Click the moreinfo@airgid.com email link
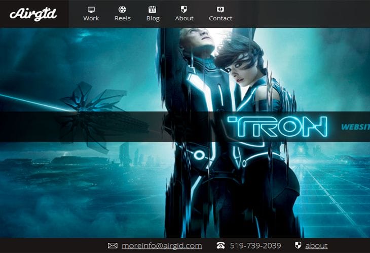The image size is (370, 253). click(162, 246)
